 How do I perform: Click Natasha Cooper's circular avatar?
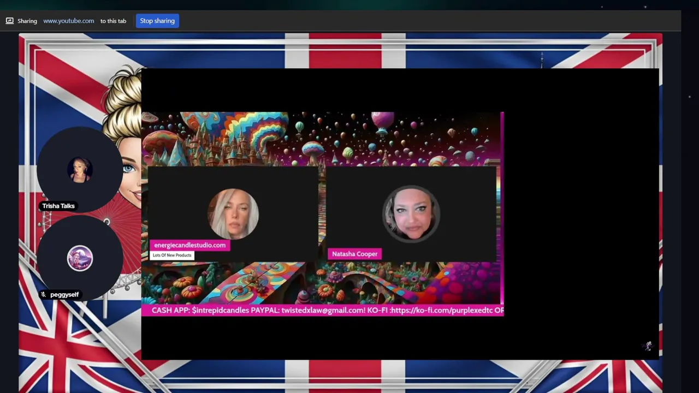tap(411, 214)
